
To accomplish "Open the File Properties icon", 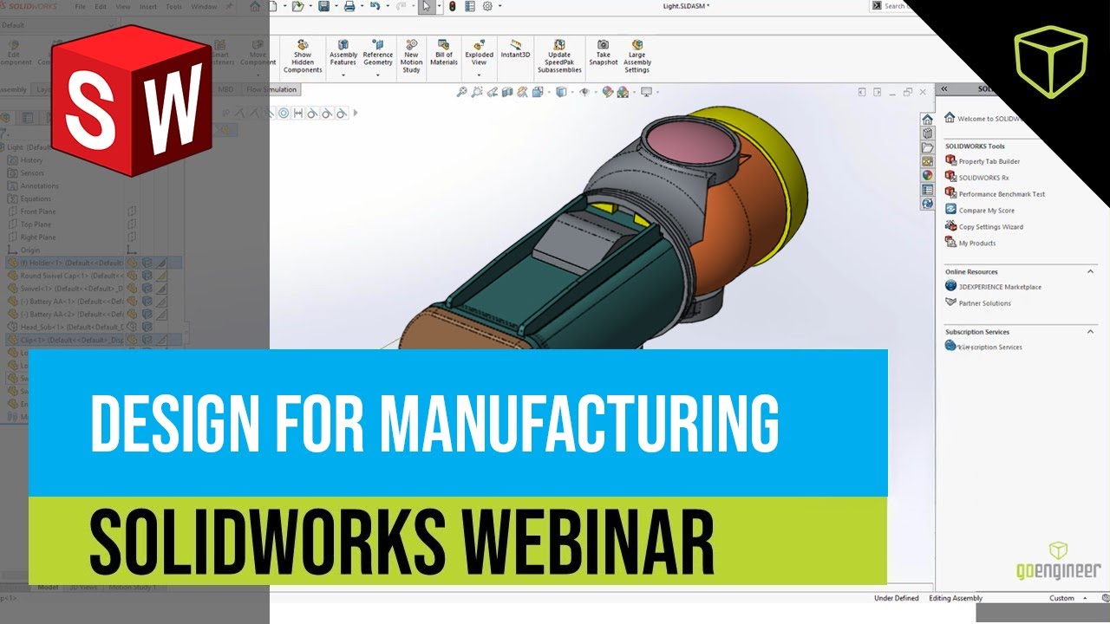I will click(470, 6).
